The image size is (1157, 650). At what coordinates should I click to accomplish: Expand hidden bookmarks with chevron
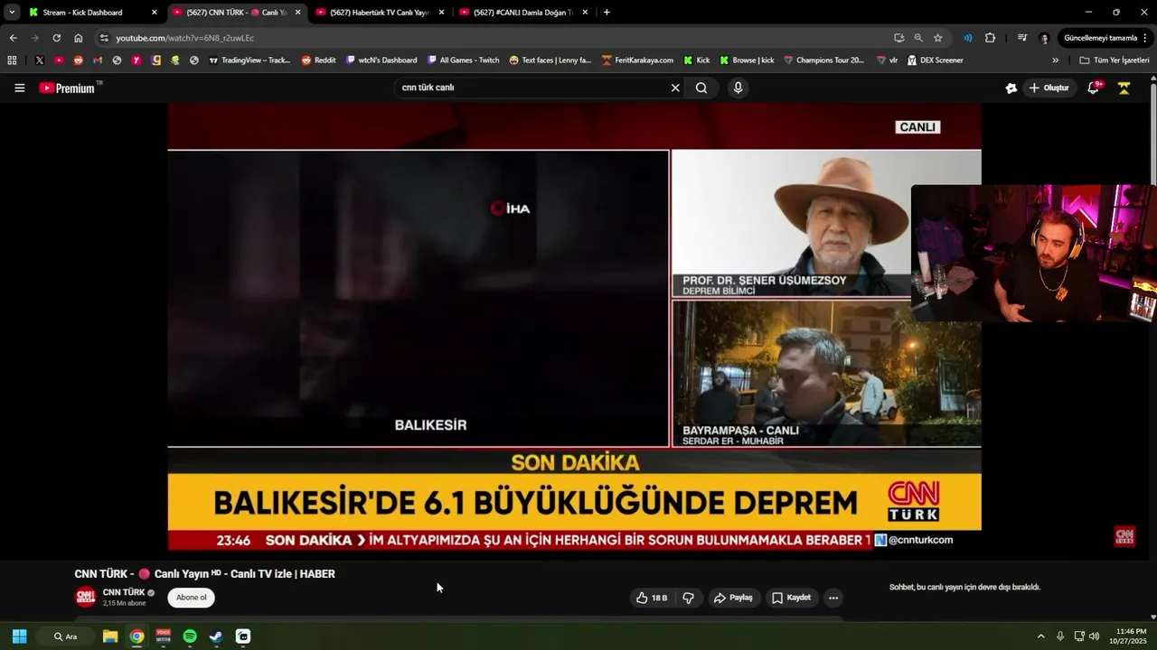point(1055,60)
